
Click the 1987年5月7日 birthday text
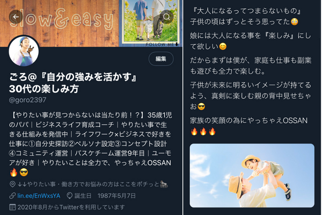coord(116,196)
